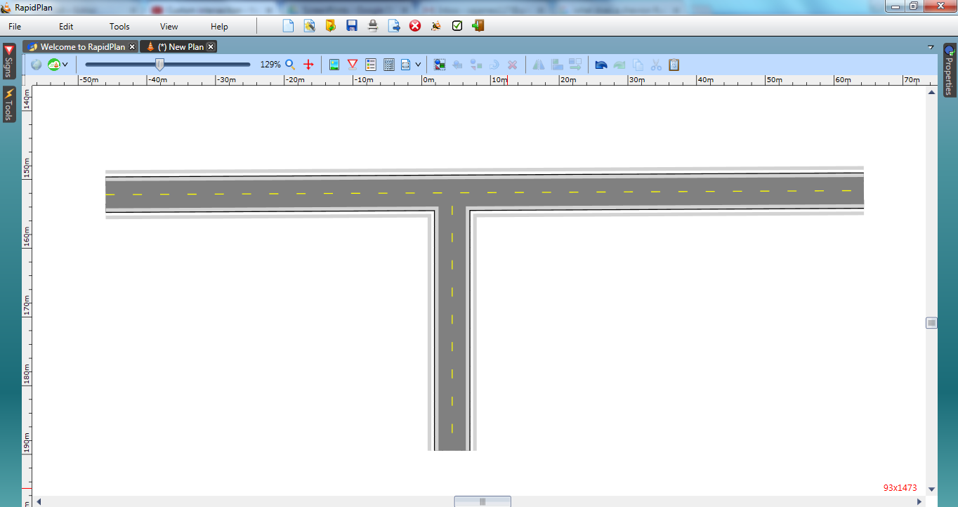Image resolution: width=958 pixels, height=507 pixels.
Task: Click the red yield triangle sign icon
Action: 353,65
